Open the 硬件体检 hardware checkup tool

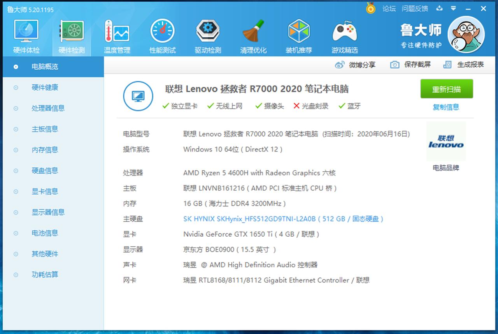(26, 35)
